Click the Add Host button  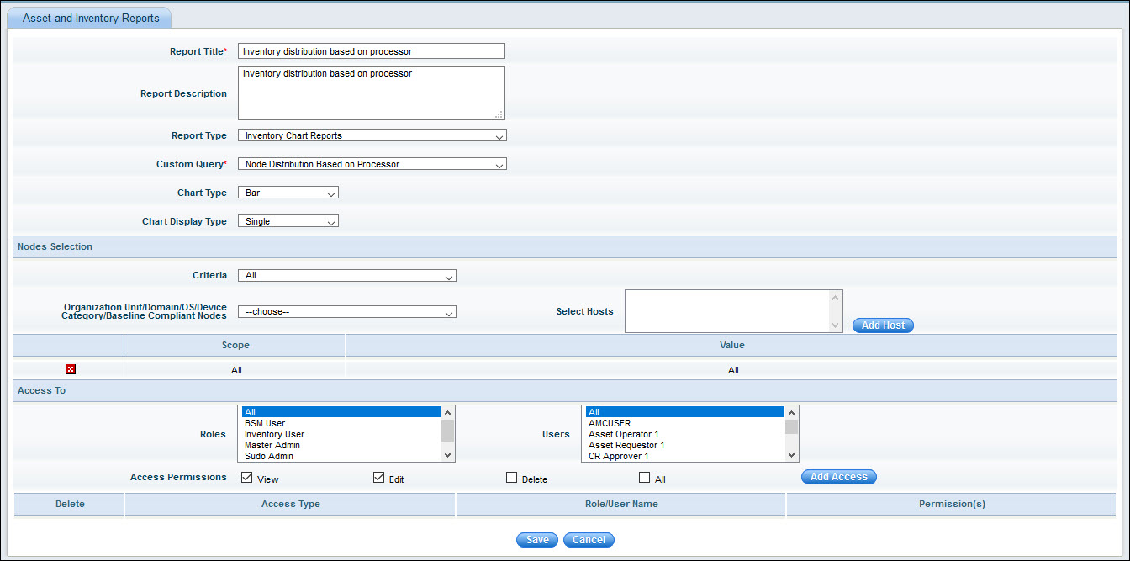click(x=882, y=325)
